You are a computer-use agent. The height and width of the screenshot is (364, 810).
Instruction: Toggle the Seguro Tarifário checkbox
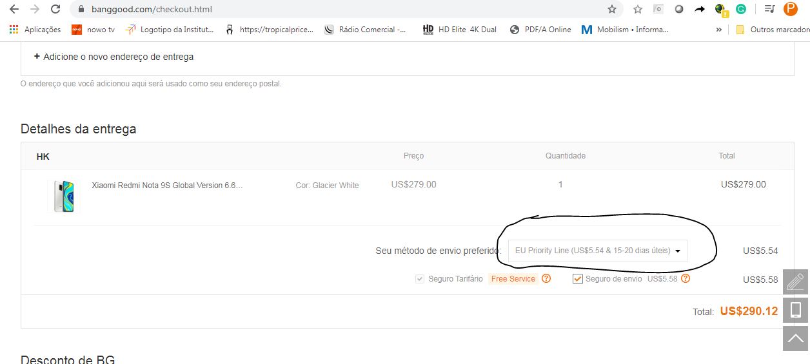[x=420, y=279]
